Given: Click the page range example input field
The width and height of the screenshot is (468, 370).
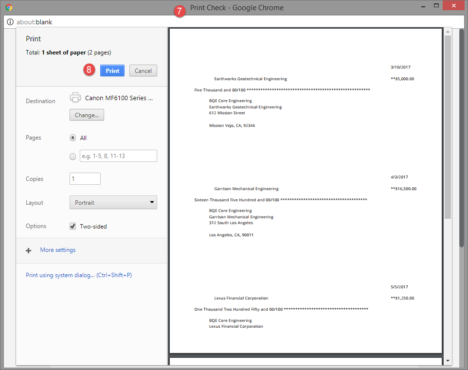Looking at the screenshot, I should pos(118,156).
